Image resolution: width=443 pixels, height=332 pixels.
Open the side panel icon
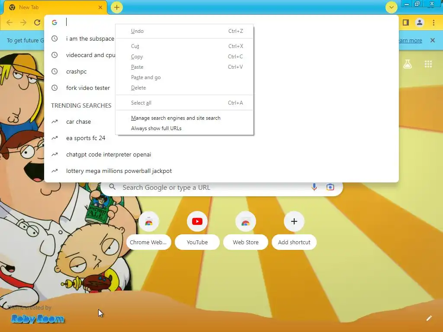pos(406,22)
